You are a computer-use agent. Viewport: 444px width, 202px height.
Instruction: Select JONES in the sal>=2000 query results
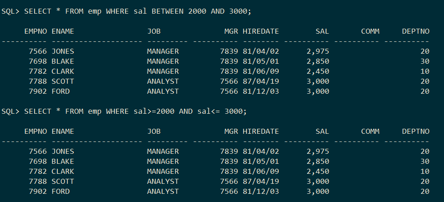62,151
